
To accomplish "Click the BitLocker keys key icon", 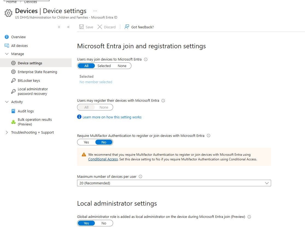I will (x=13, y=80).
